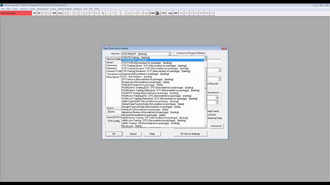Select Currenex (Not enabled on package)

(163, 74)
